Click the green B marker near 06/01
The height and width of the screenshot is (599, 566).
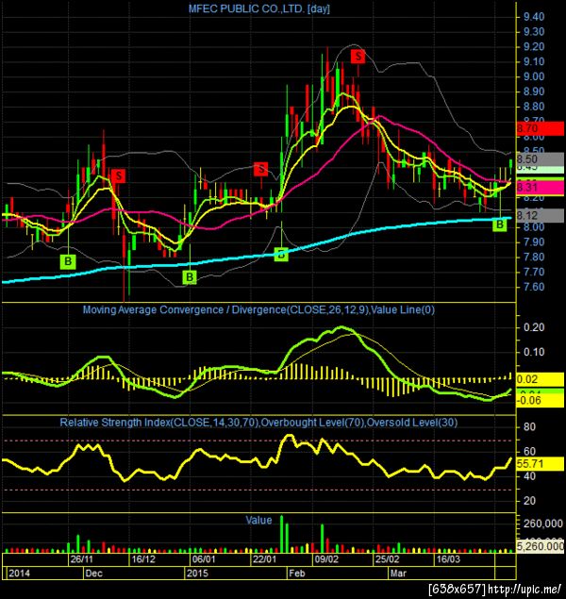tap(190, 277)
